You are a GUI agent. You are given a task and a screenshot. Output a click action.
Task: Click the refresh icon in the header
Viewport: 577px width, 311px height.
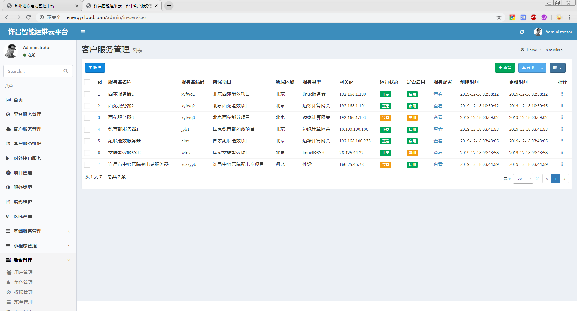(522, 32)
